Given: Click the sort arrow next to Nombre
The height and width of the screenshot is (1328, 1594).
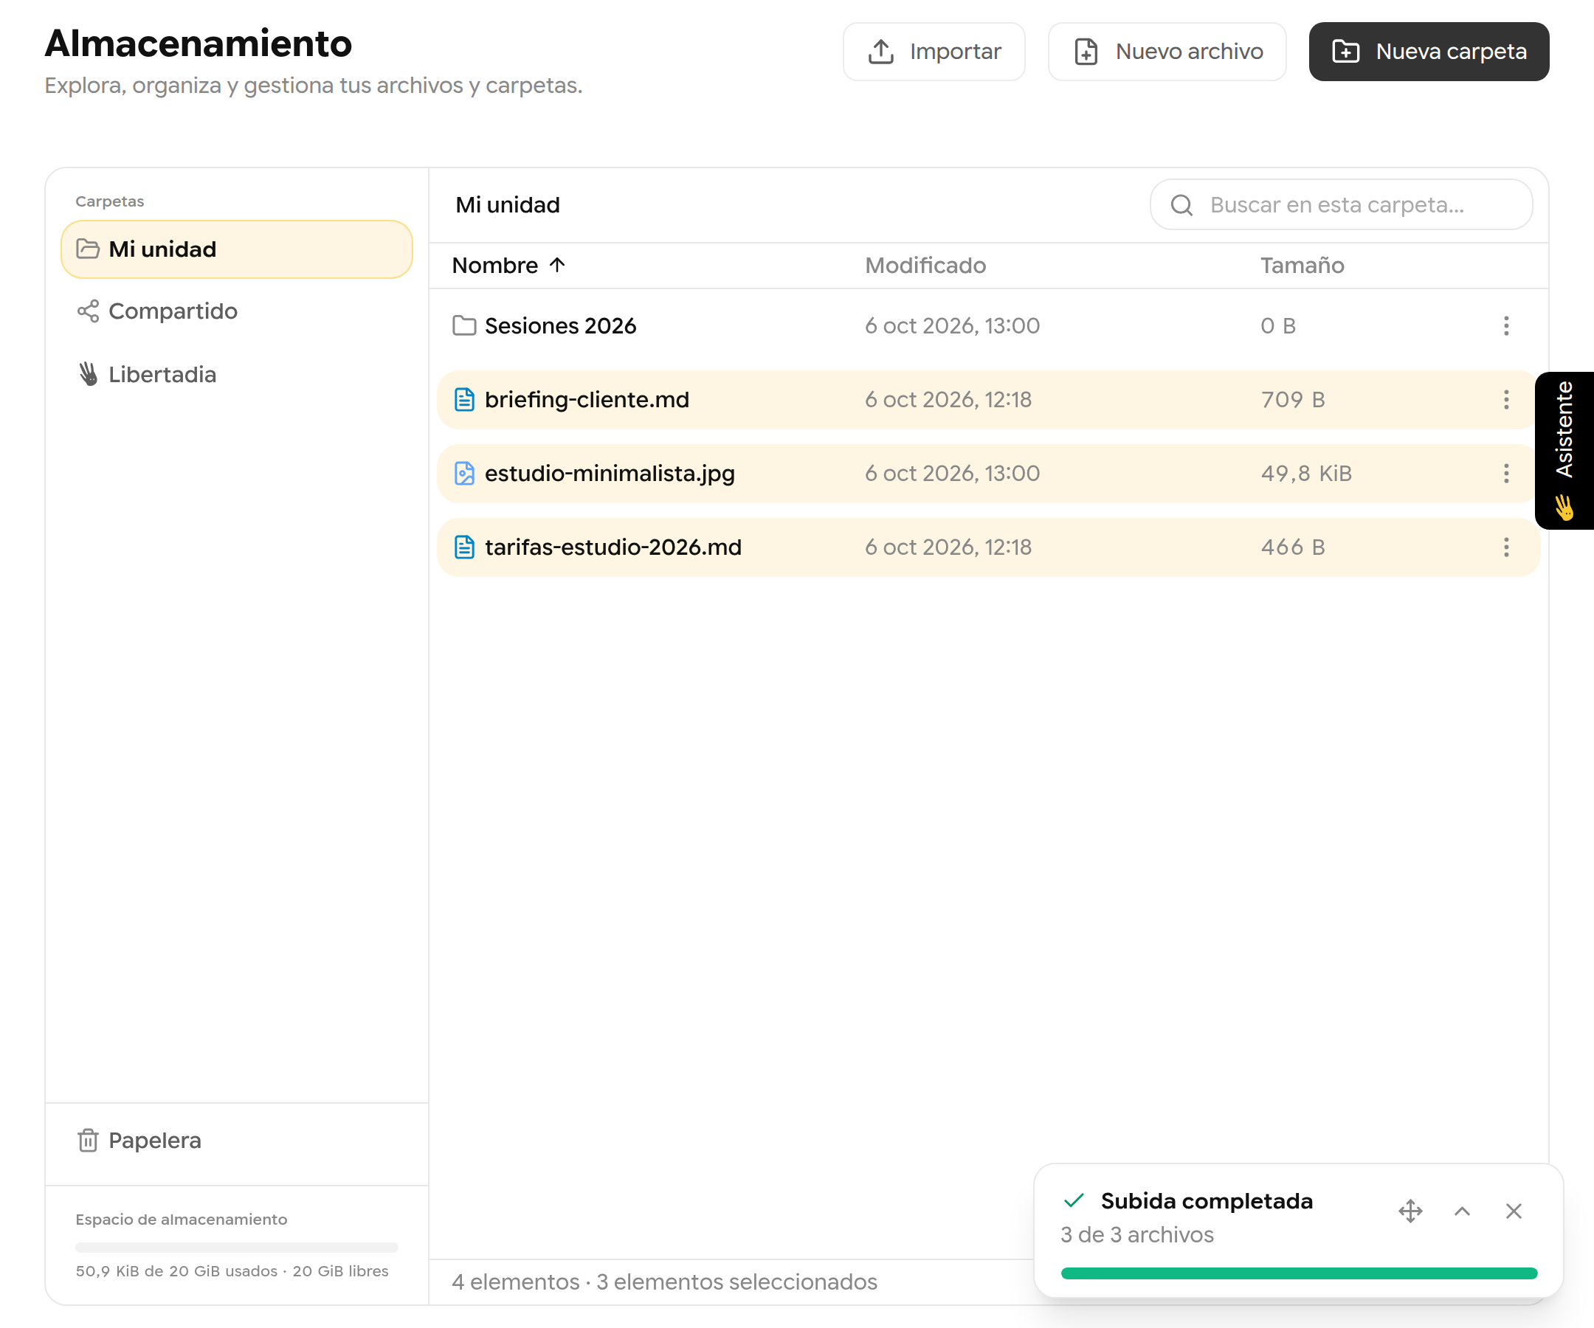Looking at the screenshot, I should click(x=557, y=265).
